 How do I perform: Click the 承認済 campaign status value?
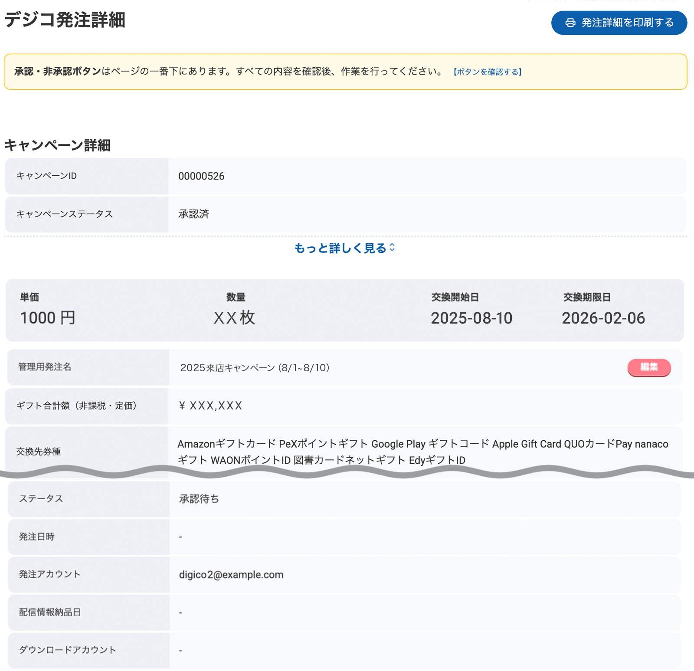pyautogui.click(x=193, y=214)
